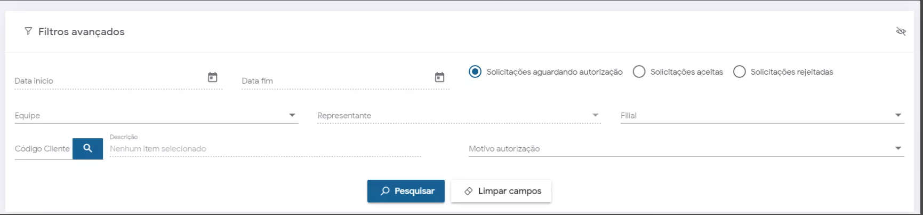The height and width of the screenshot is (215, 923).
Task: Click the Filtros avançados heading
Action: click(x=81, y=32)
